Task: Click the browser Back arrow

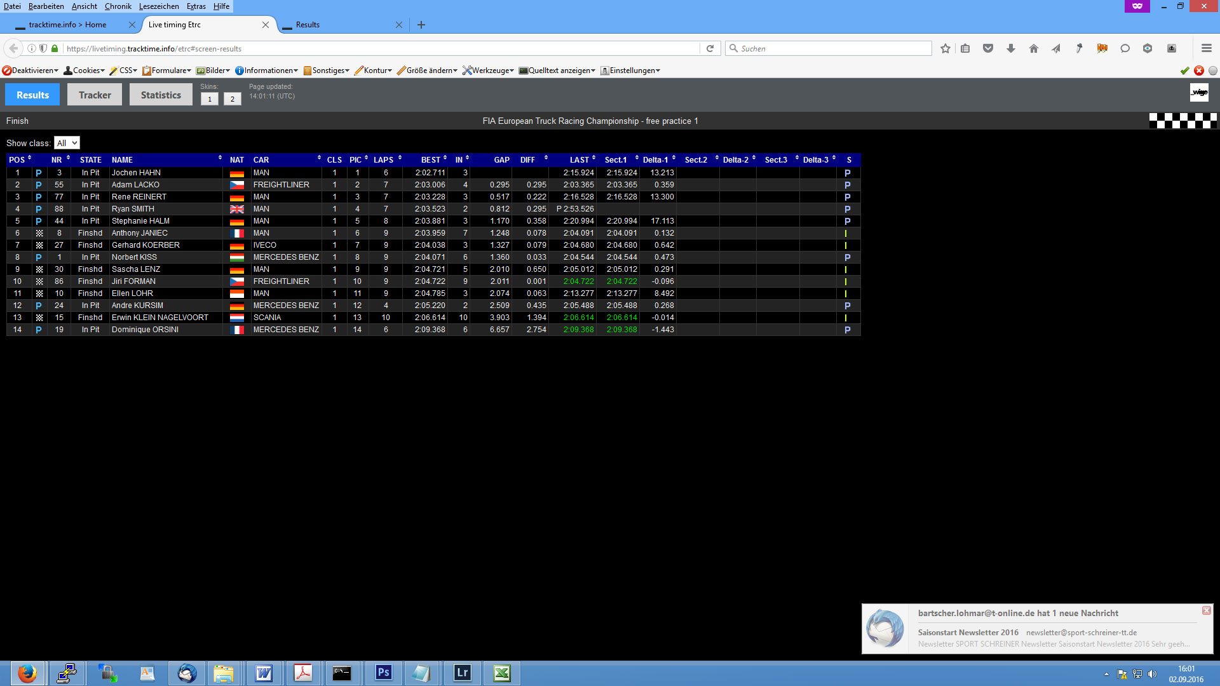Action: (x=13, y=48)
